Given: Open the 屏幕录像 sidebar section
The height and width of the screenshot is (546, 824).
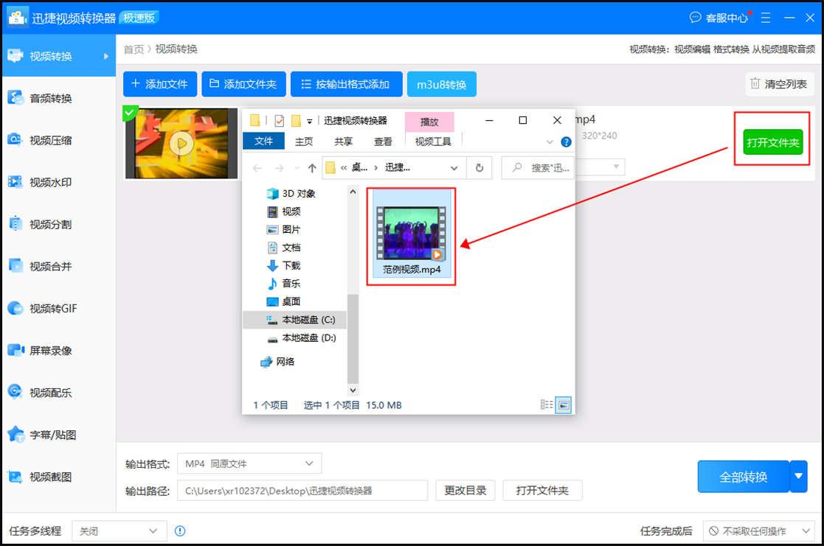Looking at the screenshot, I should pyautogui.click(x=58, y=350).
